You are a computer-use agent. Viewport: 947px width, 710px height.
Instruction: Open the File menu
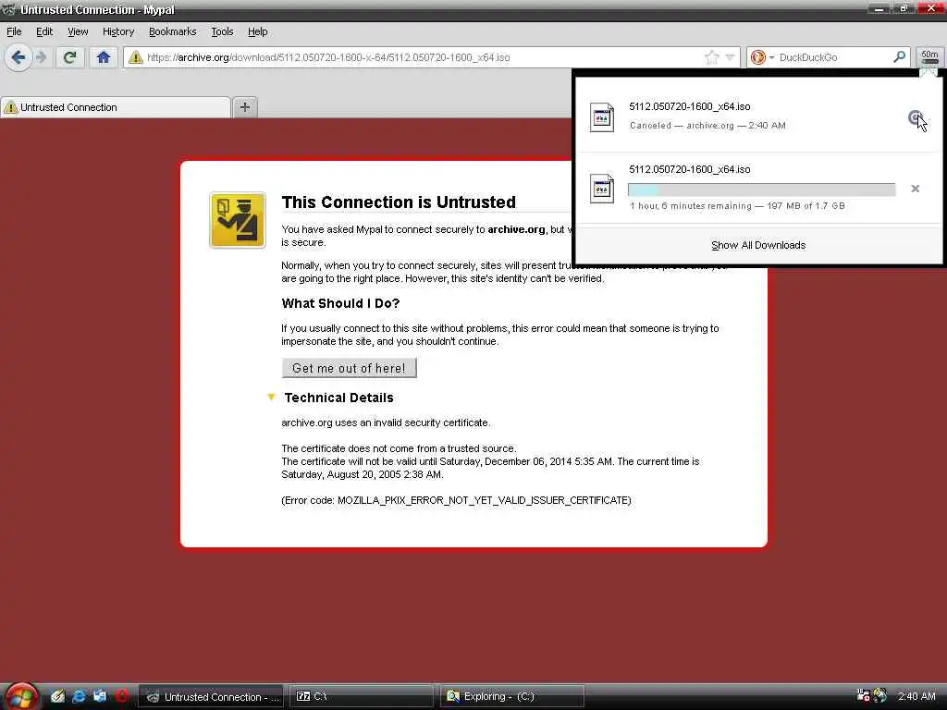pyautogui.click(x=14, y=32)
